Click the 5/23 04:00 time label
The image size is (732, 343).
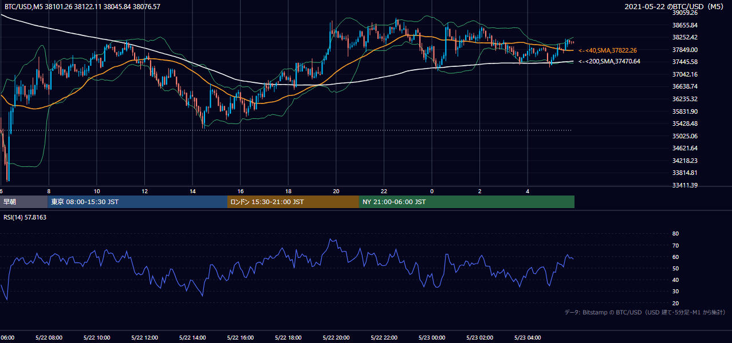click(527, 337)
